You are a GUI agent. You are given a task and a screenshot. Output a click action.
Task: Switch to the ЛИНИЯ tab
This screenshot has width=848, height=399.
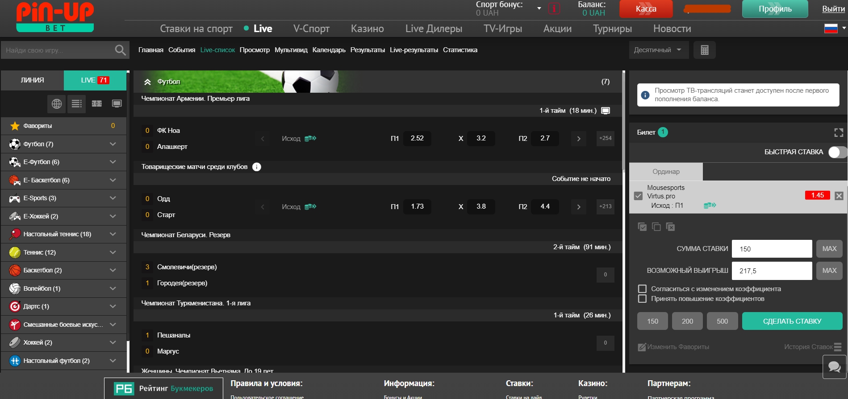32,80
